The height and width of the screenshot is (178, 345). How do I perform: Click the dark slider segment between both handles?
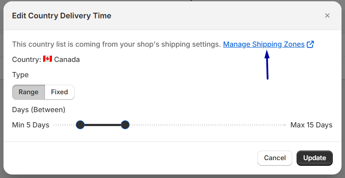102,125
